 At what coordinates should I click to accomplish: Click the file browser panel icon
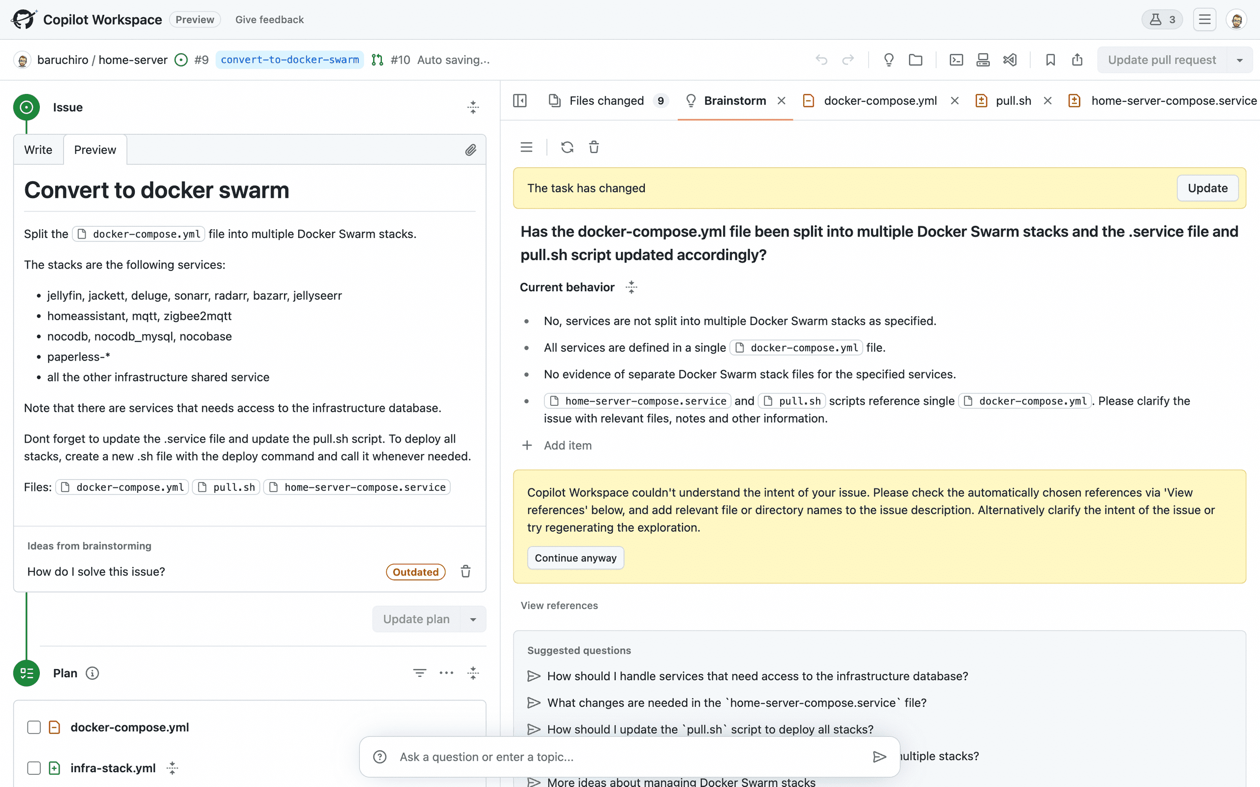pyautogui.click(x=916, y=60)
